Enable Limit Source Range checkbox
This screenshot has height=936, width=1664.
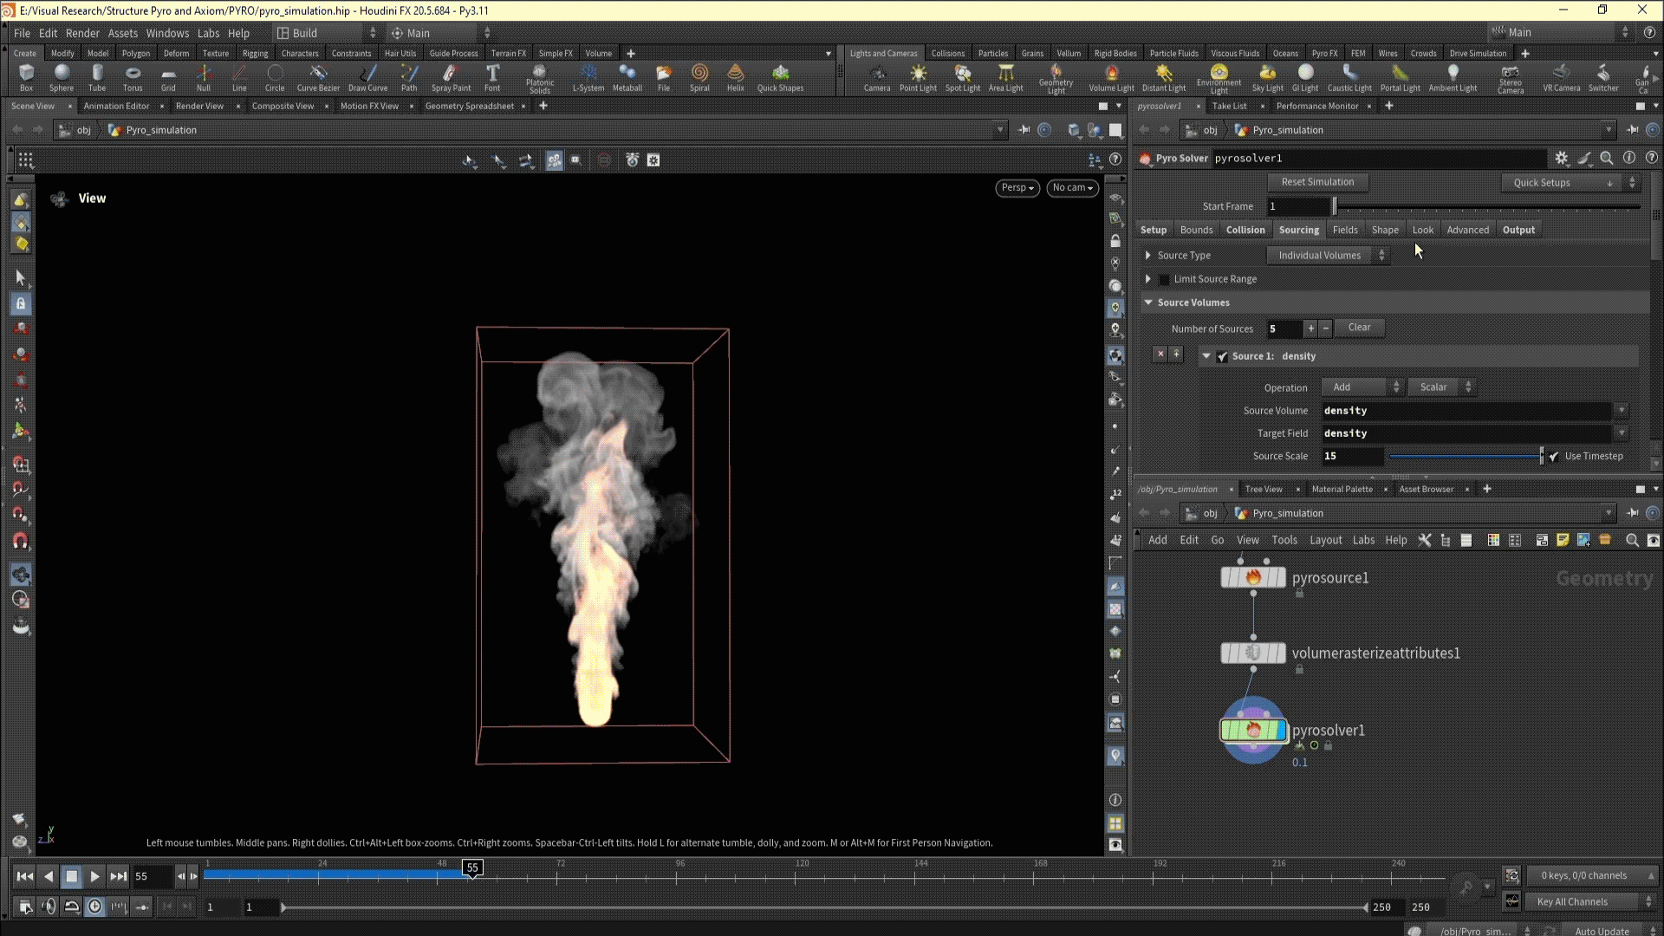(1164, 279)
